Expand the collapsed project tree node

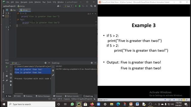point(6,27)
